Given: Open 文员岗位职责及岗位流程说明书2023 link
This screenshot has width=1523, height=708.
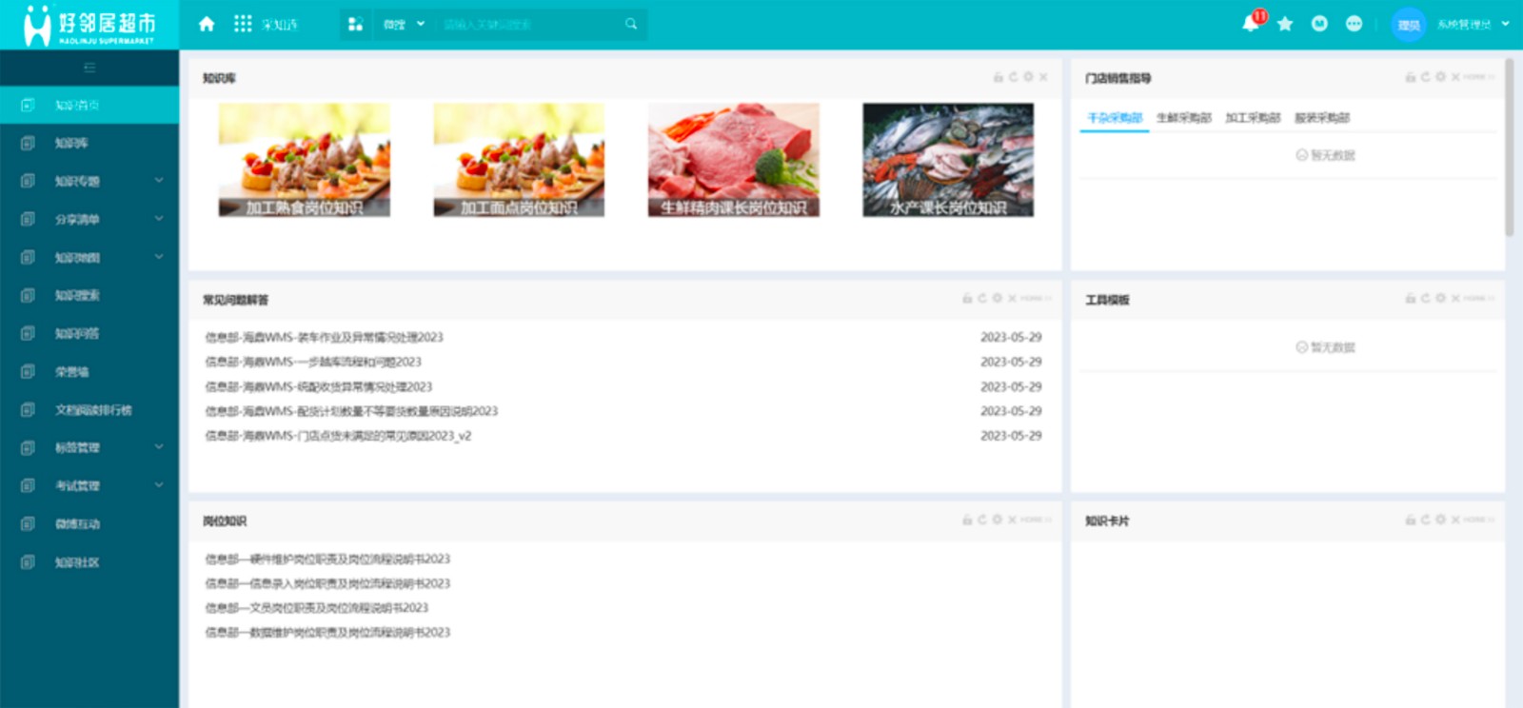Looking at the screenshot, I should [x=317, y=607].
